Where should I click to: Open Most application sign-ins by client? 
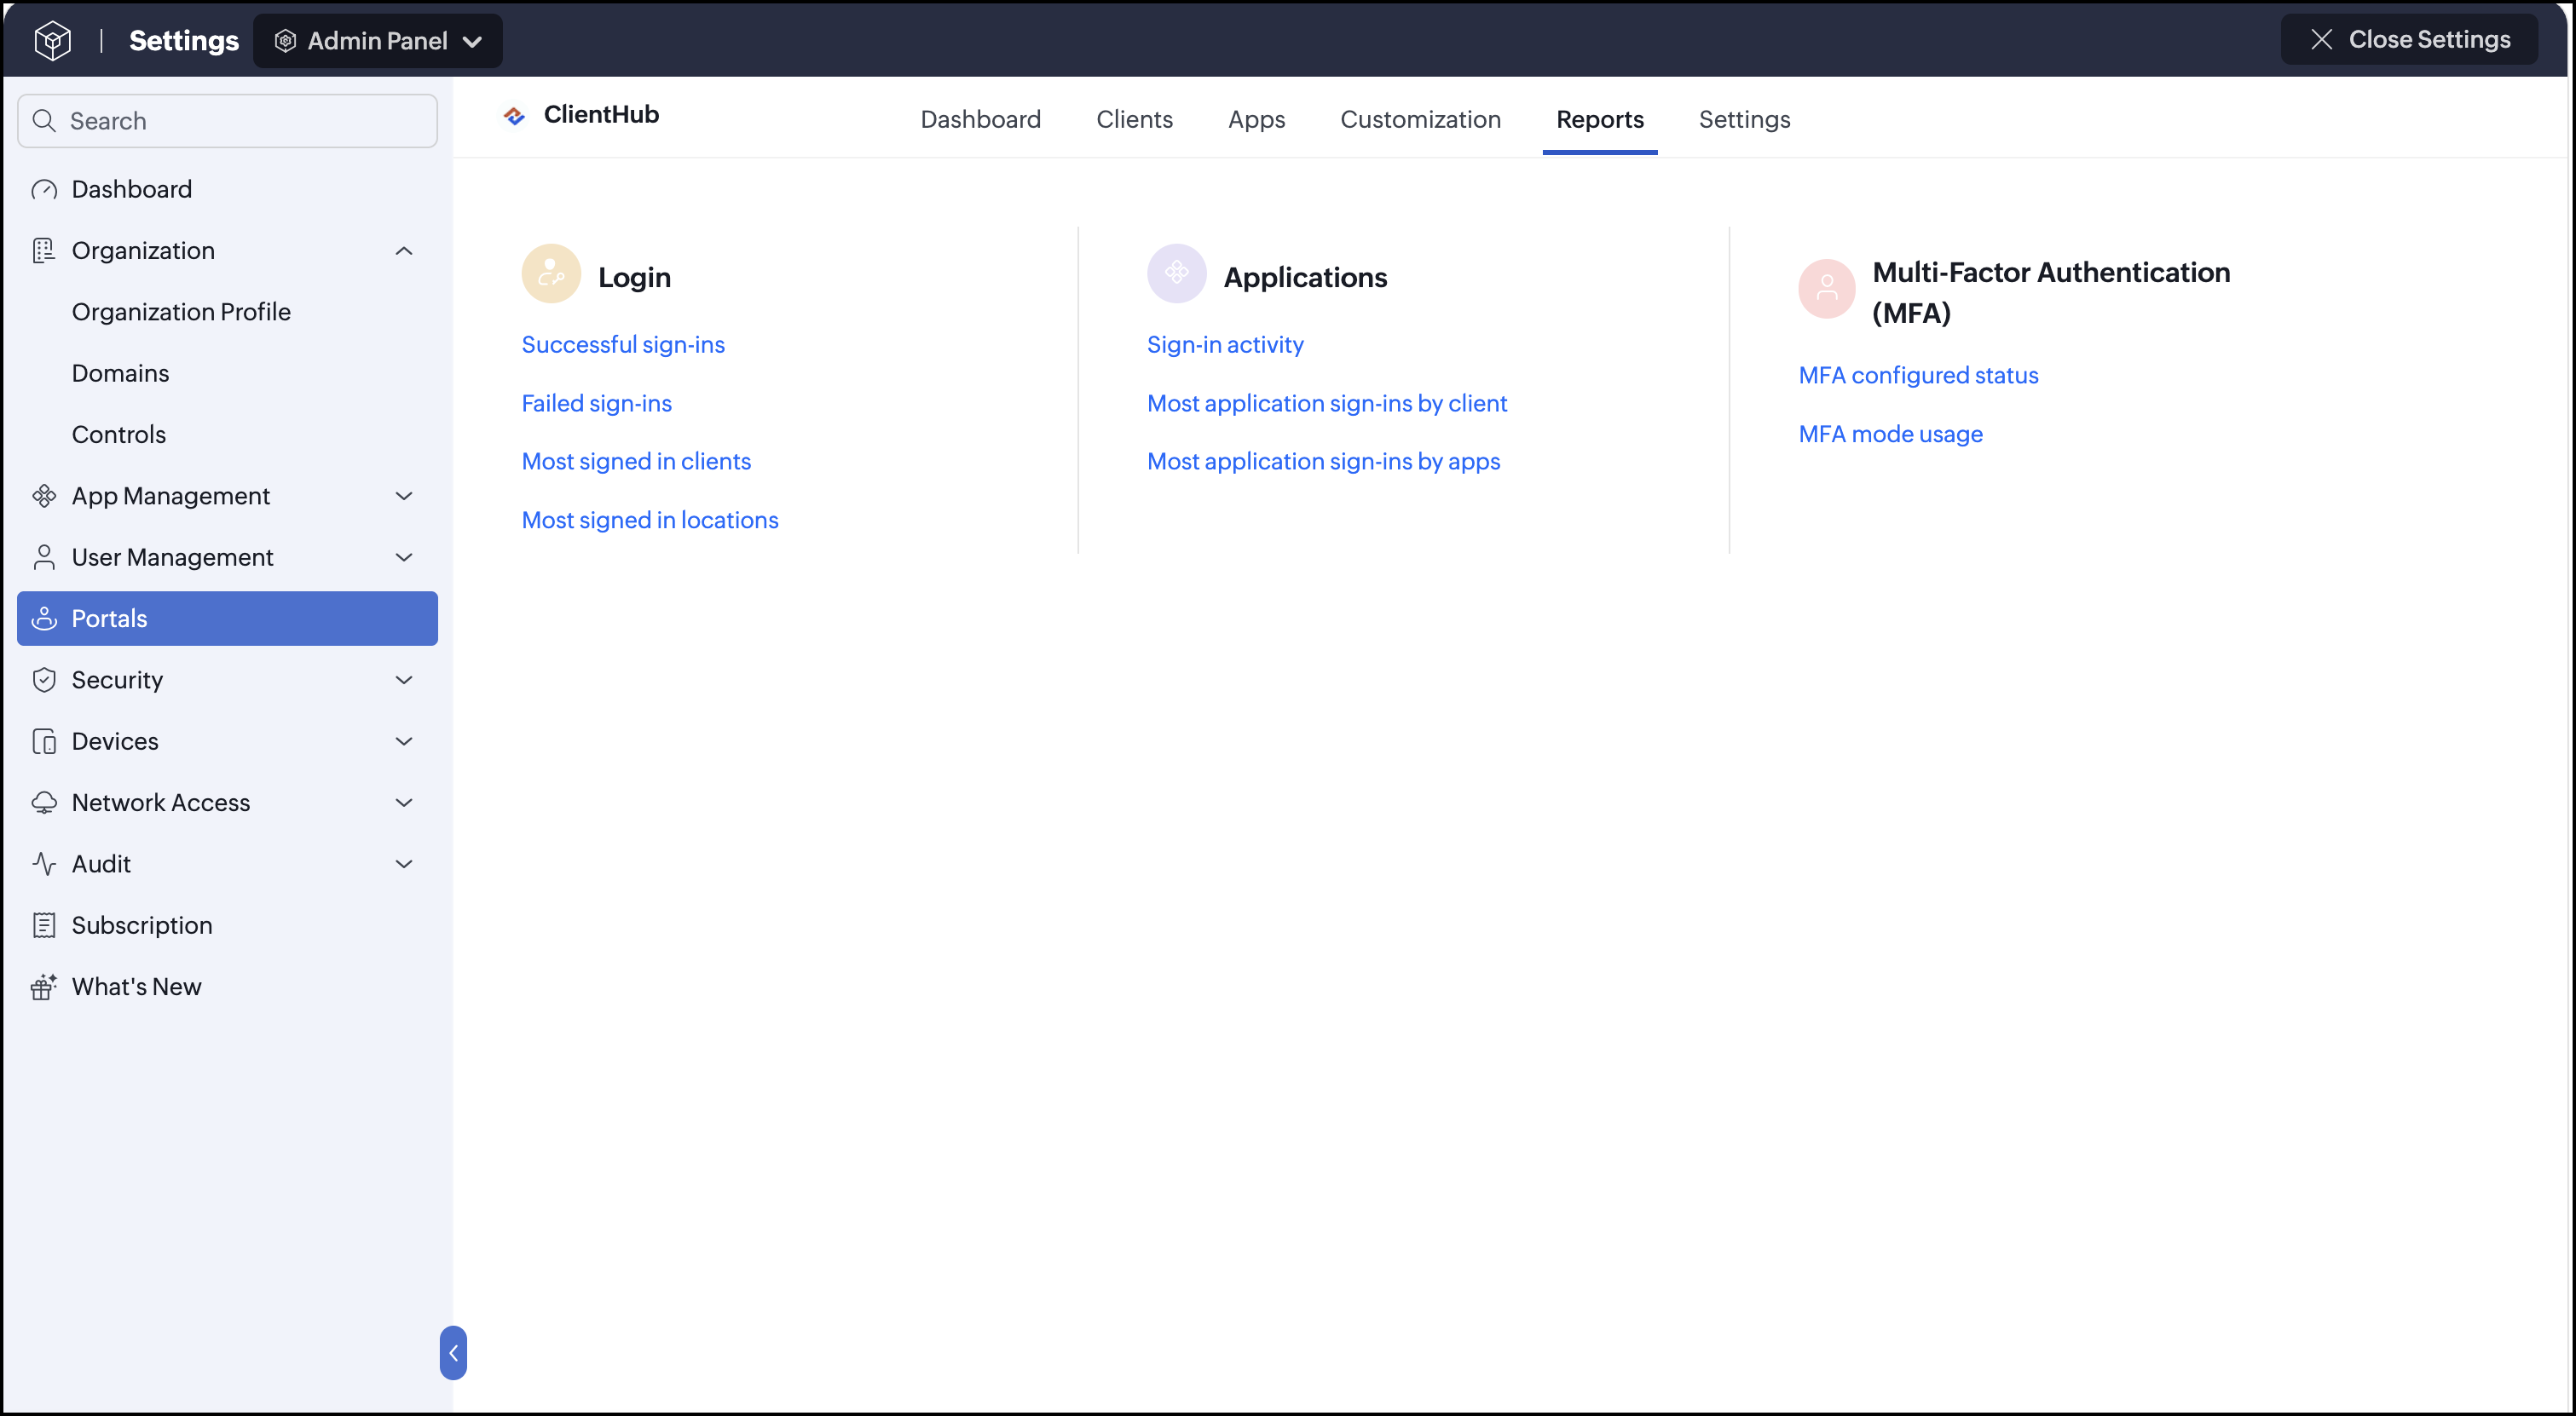1327,404
